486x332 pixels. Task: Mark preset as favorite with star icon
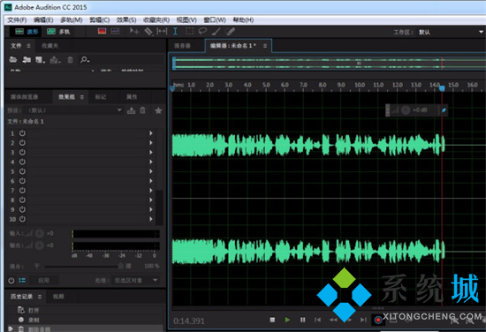[158, 110]
